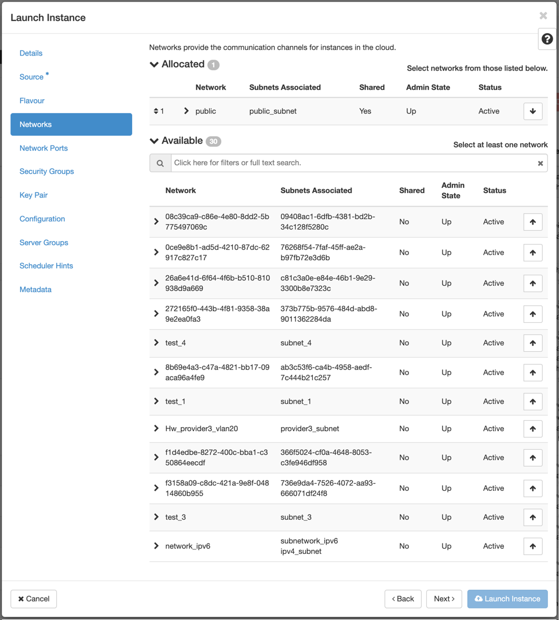559x620 pixels.
Task: Switch to the Security Groups step
Action: coord(47,171)
